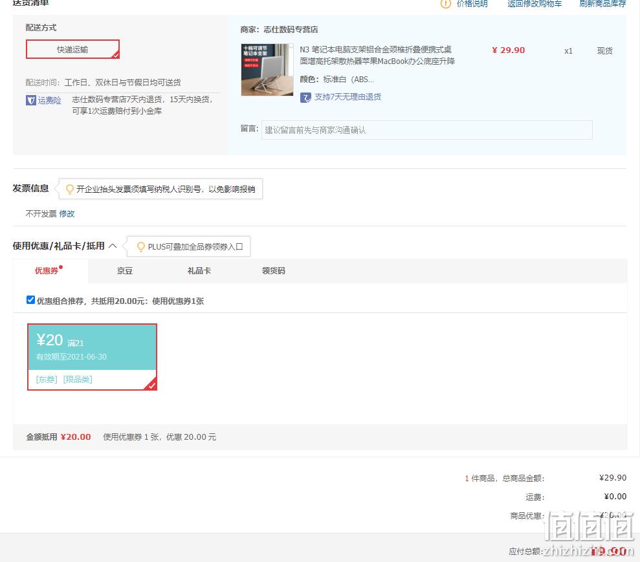Focus the 留言 message input field

[426, 130]
